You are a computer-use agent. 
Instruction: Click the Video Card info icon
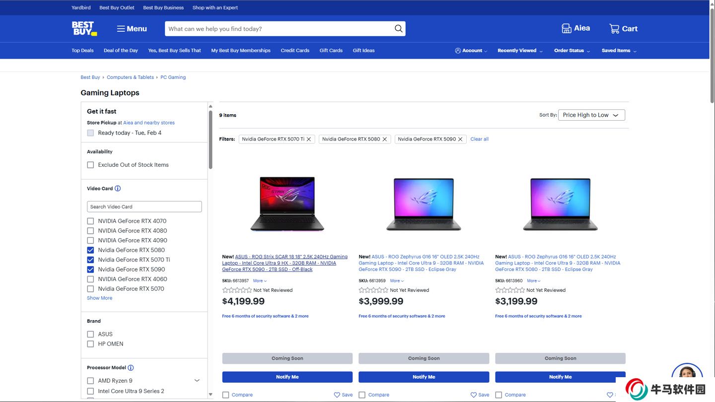coord(118,189)
